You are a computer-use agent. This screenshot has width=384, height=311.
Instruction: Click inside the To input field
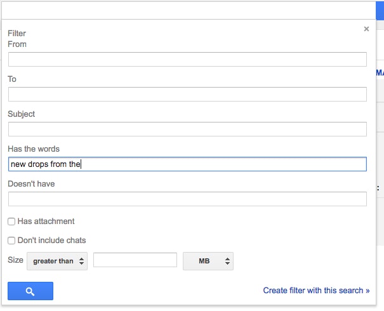187,95
